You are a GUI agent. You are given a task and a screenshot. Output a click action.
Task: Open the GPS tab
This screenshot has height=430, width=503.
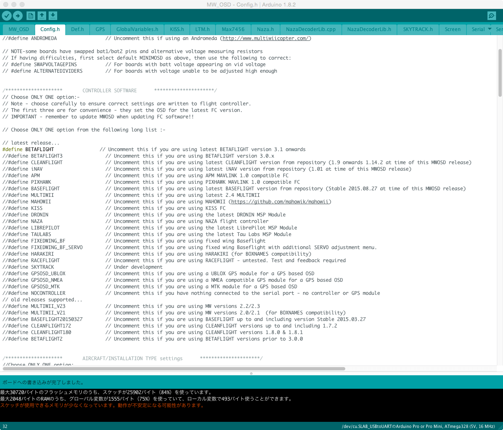(x=100, y=29)
